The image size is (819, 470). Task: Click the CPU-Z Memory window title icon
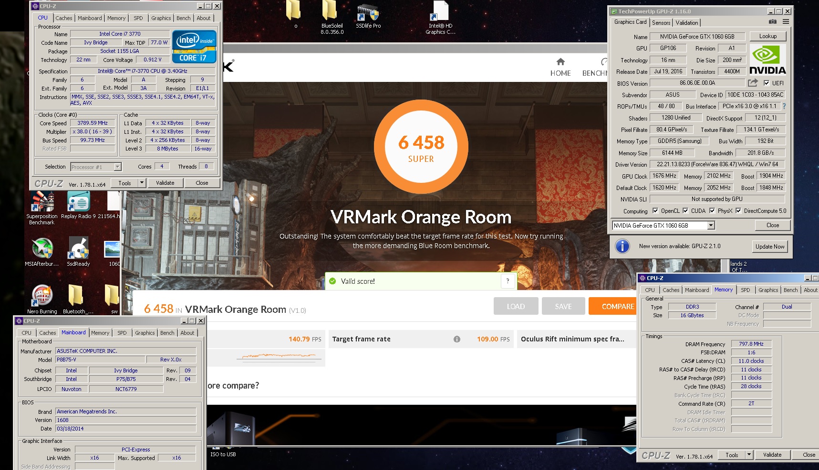pyautogui.click(x=642, y=278)
